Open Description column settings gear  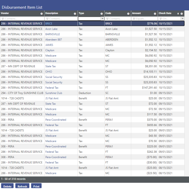[x=75, y=14]
